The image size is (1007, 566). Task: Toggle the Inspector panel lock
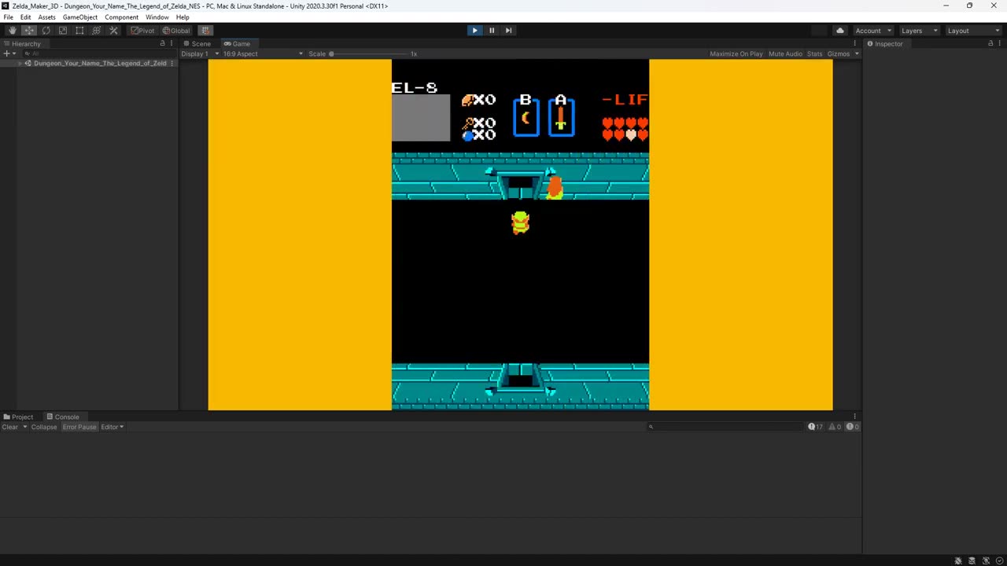(x=990, y=43)
